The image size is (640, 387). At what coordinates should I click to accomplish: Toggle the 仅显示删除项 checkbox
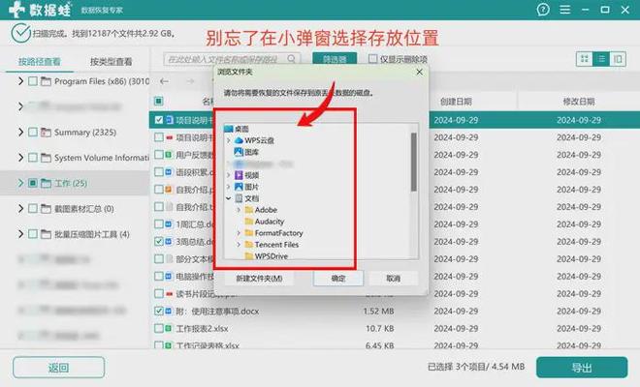pyautogui.click(x=372, y=59)
